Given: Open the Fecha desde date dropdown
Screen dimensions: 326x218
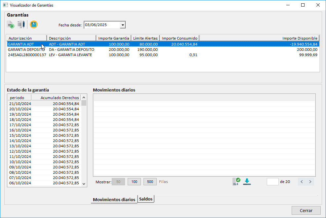Looking at the screenshot, I should click(123, 25).
